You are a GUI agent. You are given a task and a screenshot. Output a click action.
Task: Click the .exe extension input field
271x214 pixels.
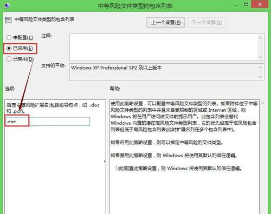[x=48, y=122]
